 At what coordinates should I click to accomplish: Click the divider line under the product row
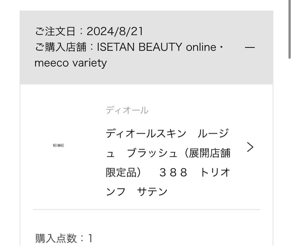point(146,209)
